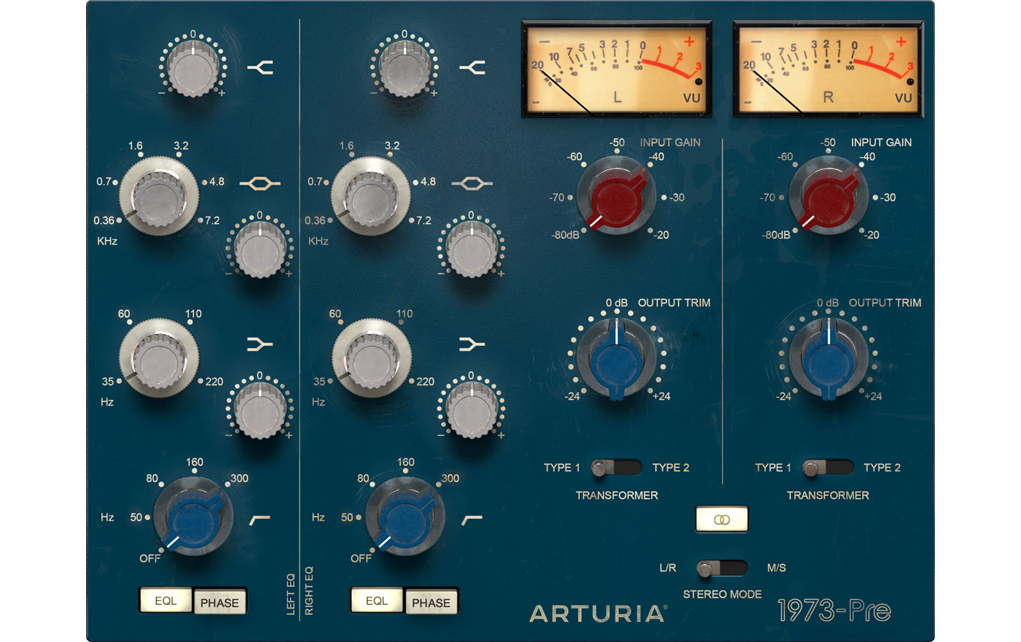Toggle the EQL button in right EQ
Screen dimensions: 1021x642
(377, 601)
